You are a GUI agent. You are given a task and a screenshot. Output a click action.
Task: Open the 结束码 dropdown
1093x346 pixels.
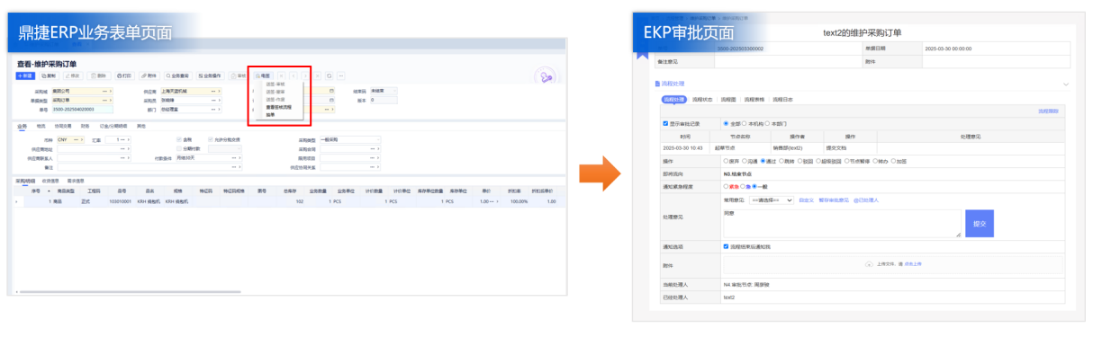(x=383, y=91)
